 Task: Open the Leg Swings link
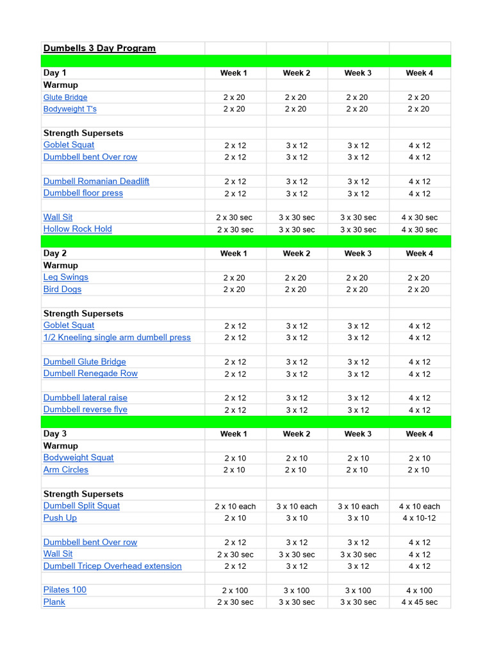(66, 277)
